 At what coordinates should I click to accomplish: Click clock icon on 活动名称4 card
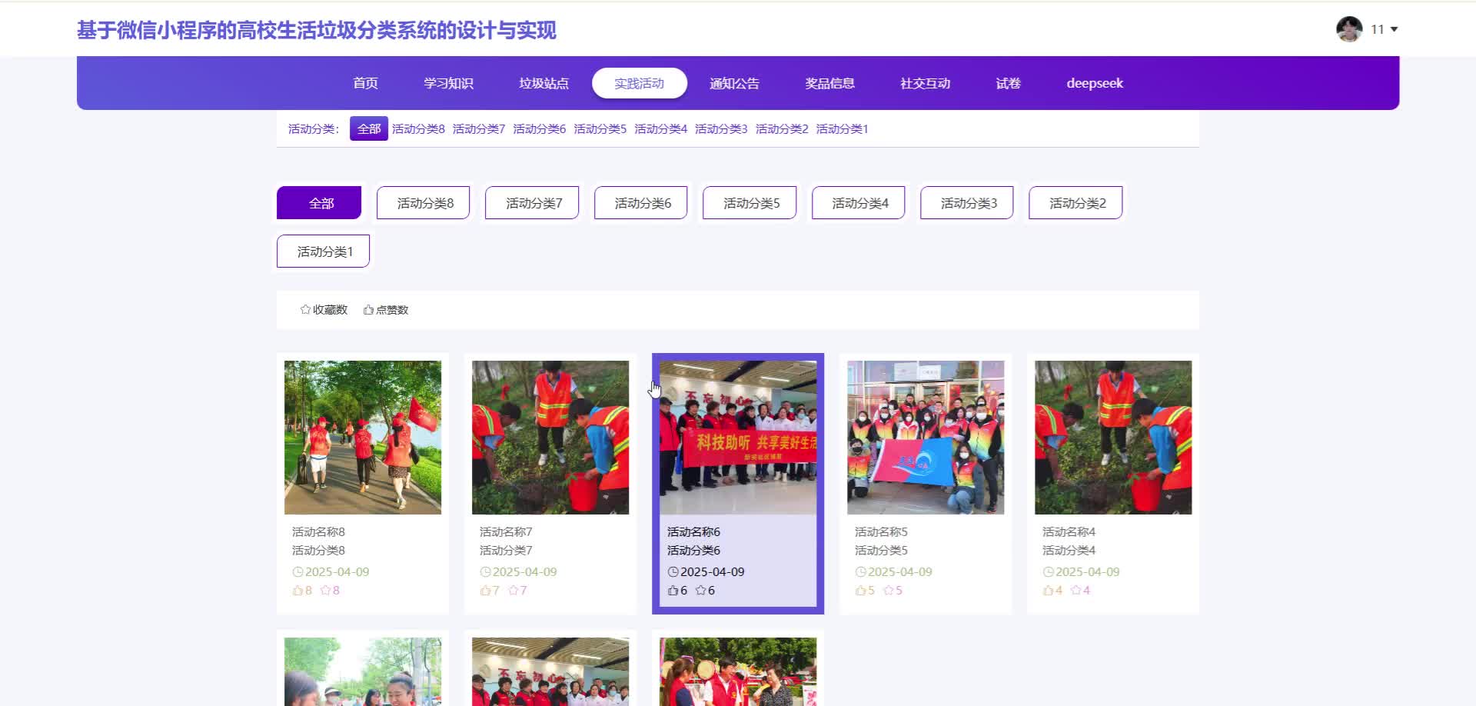(x=1048, y=572)
